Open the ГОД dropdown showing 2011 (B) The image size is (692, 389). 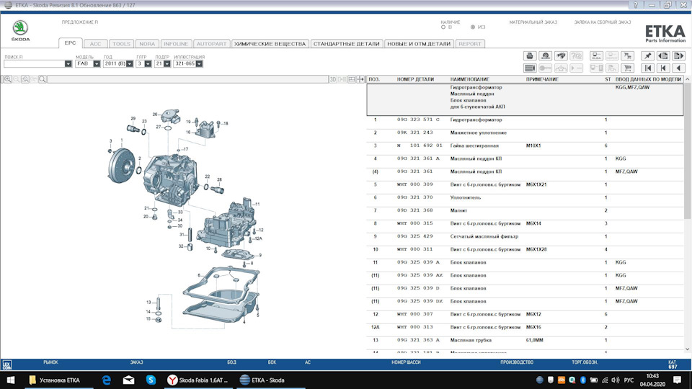pos(129,64)
